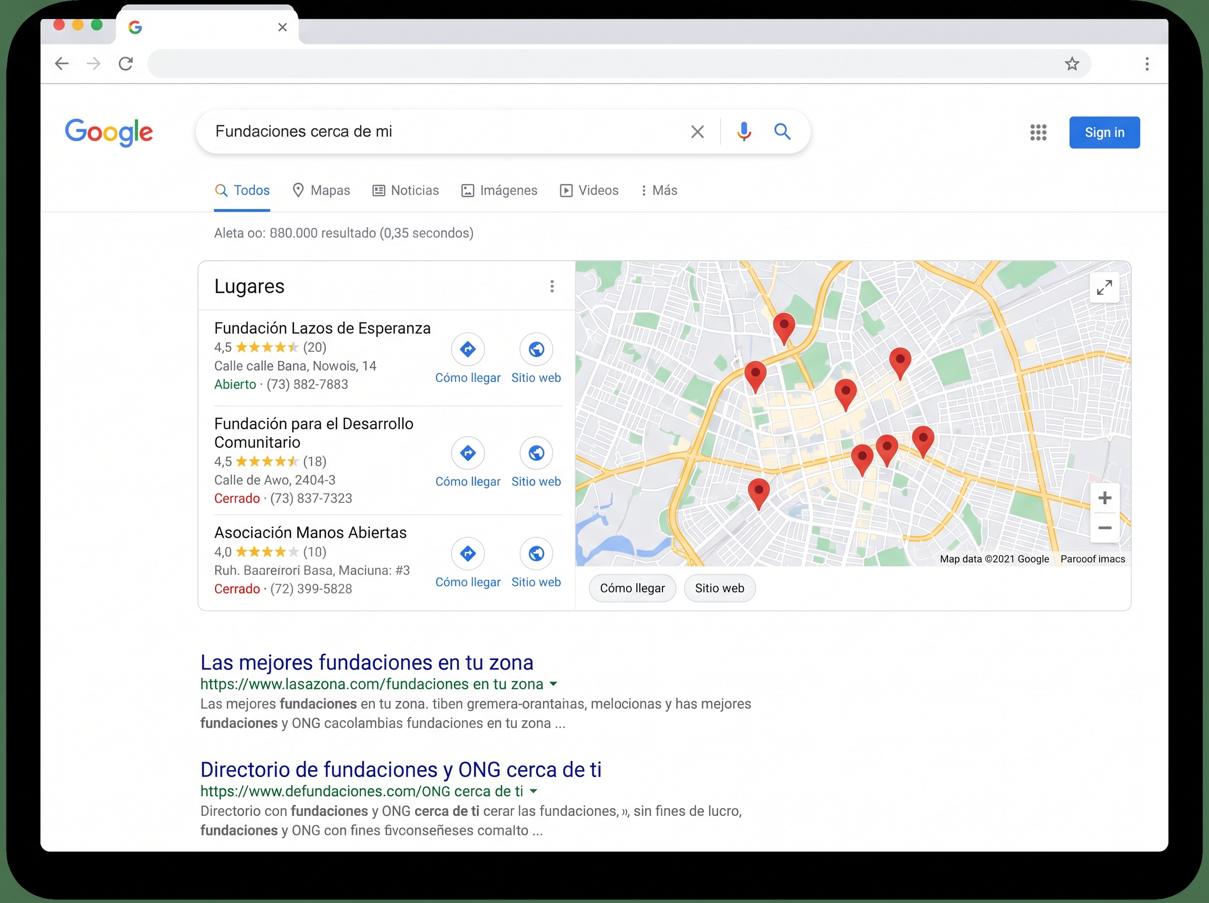Open website of Fundación Lazos de Esperanza
The height and width of the screenshot is (903, 1209).
(x=536, y=358)
